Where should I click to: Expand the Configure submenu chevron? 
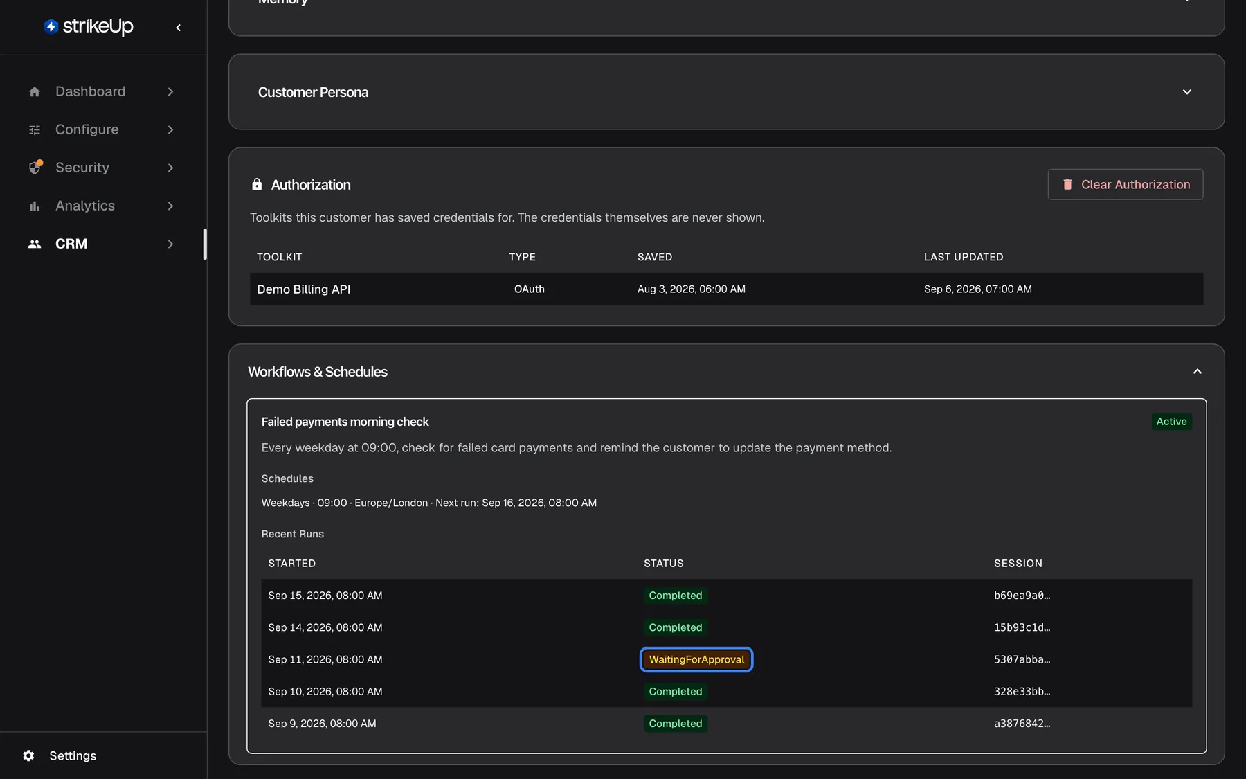click(x=170, y=129)
